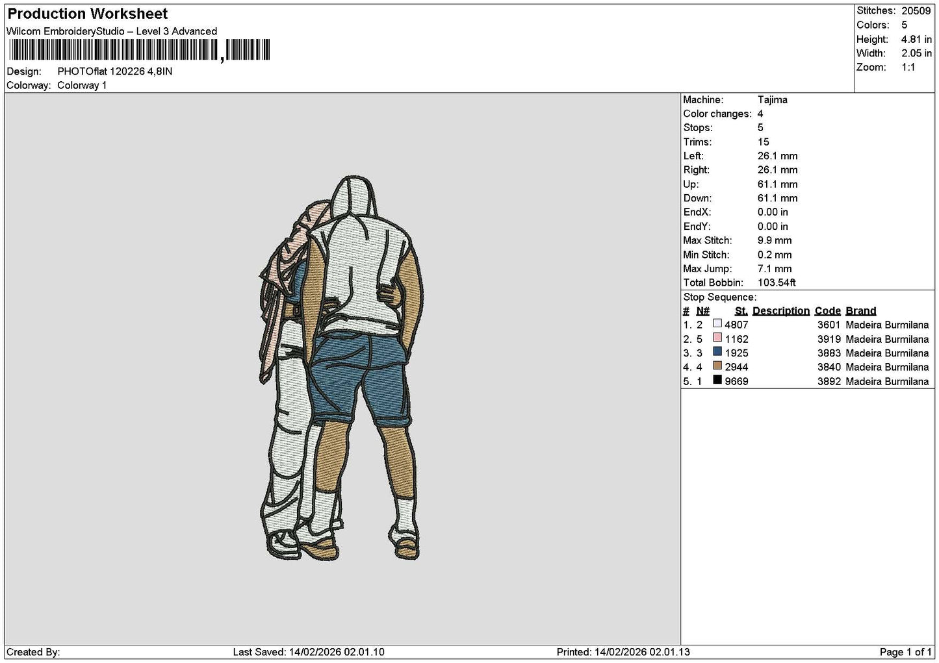Click the blue color swatch for thread 3883

click(717, 352)
